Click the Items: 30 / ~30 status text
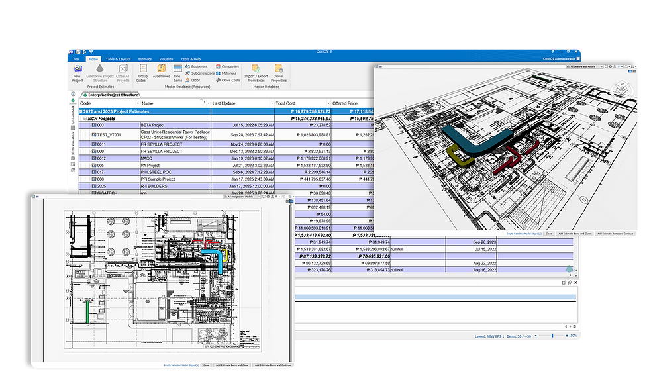 tap(519, 336)
